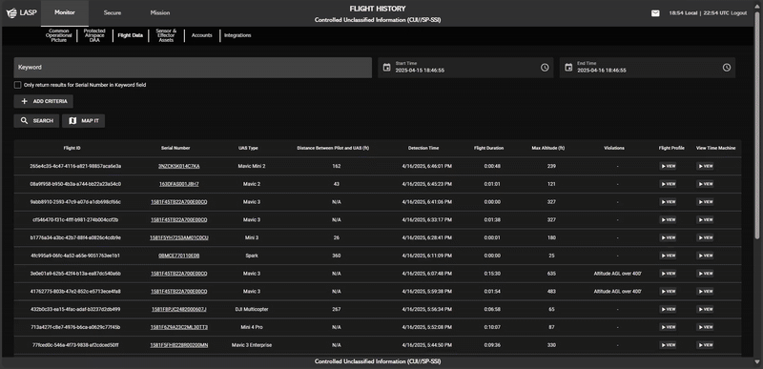The image size is (763, 369).
Task: Focus the Keyword search field
Action: coord(193,68)
